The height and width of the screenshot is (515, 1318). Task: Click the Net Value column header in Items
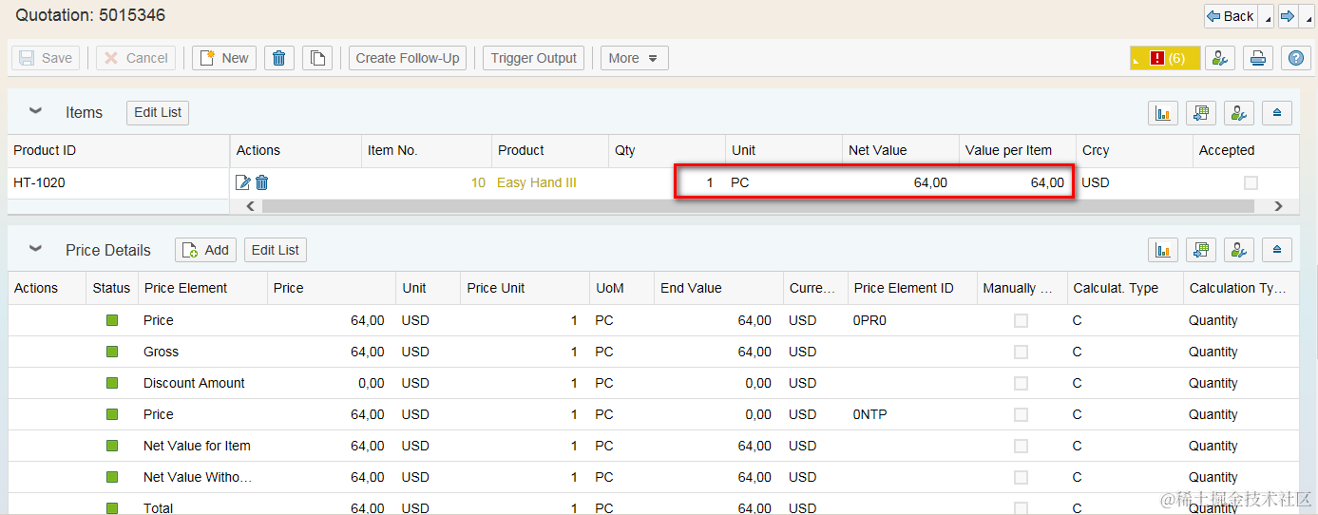(x=900, y=150)
